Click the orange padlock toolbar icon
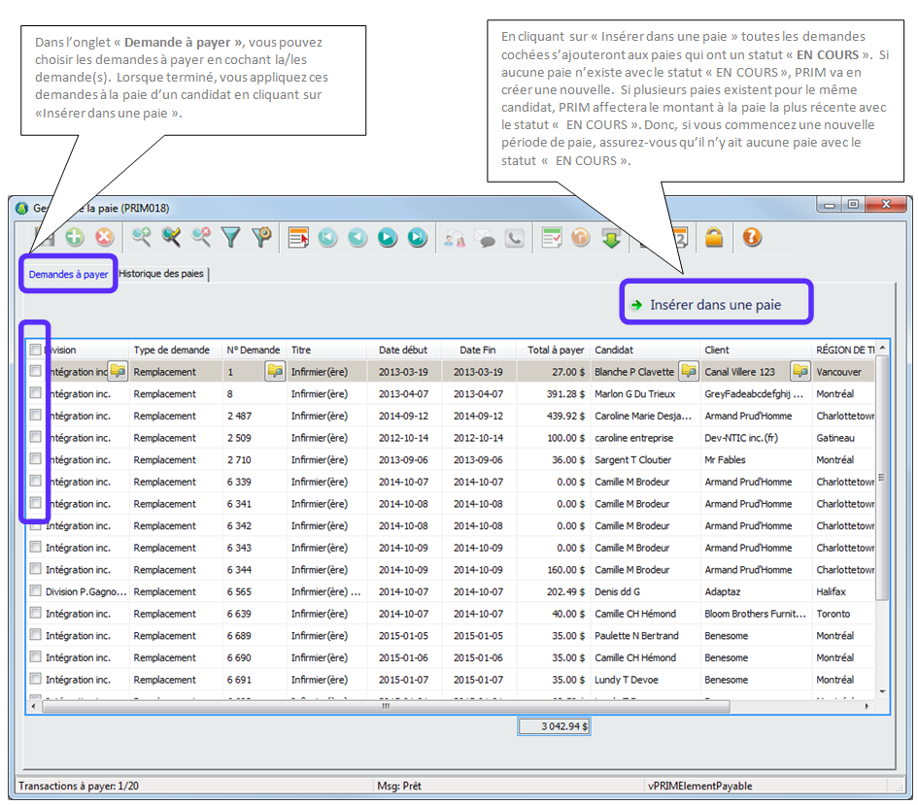This screenshot has height=805, width=918. click(714, 237)
